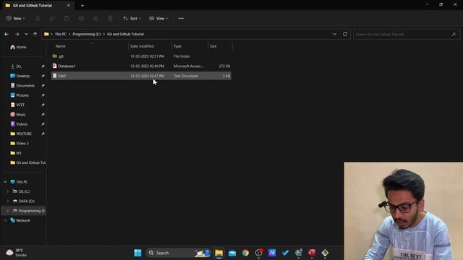Open Microsoft Access on the taskbar
Image resolution: width=463 pixels, height=260 pixels.
point(312,253)
